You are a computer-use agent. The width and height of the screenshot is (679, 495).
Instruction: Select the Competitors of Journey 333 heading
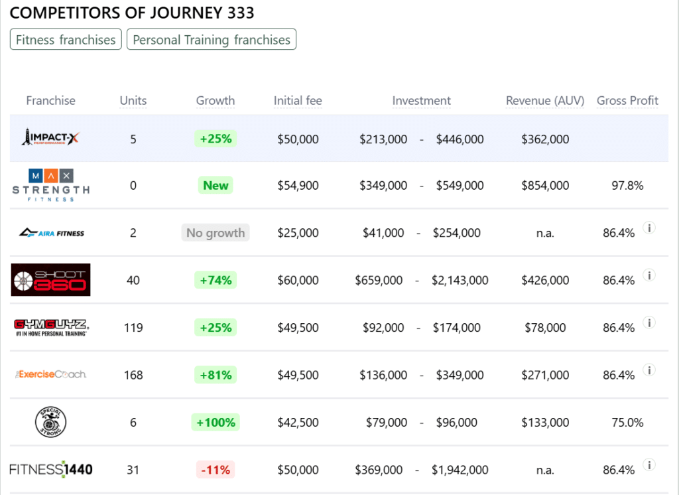click(x=132, y=13)
